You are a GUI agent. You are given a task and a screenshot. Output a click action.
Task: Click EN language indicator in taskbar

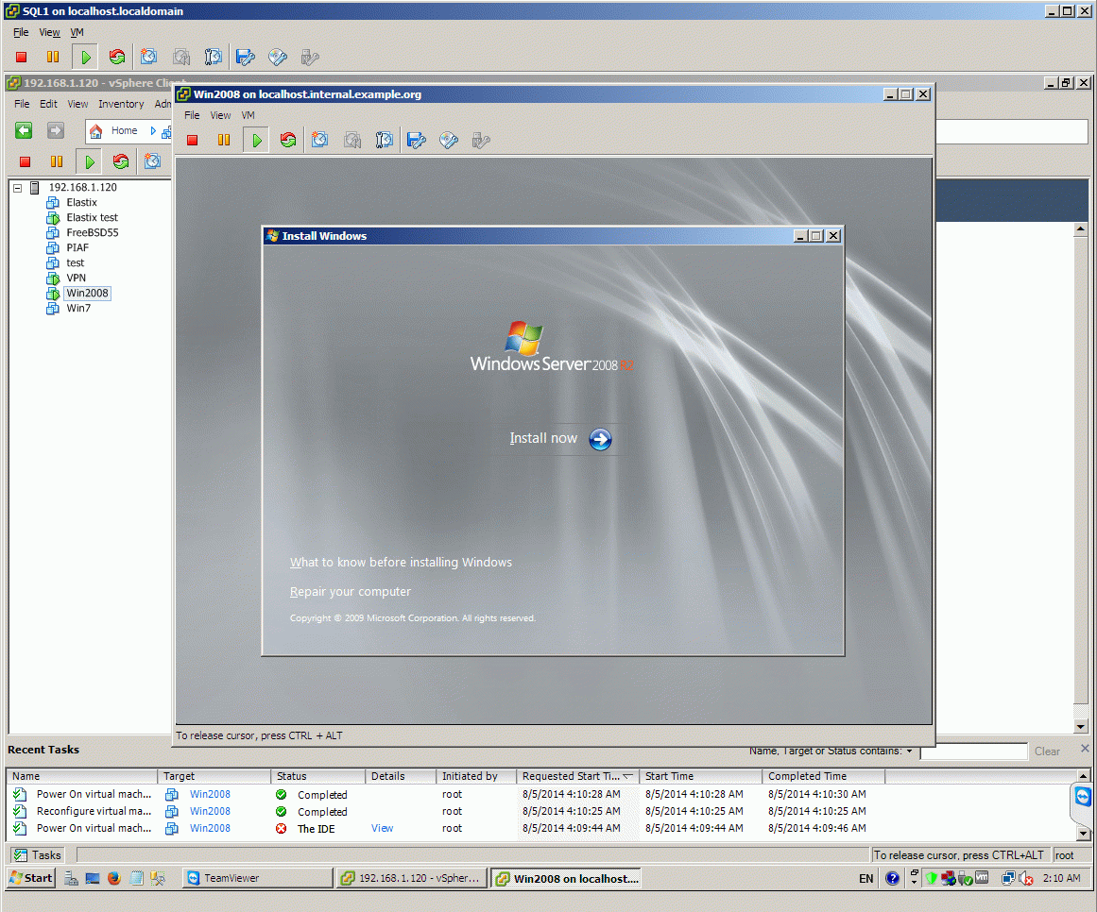tap(866, 878)
